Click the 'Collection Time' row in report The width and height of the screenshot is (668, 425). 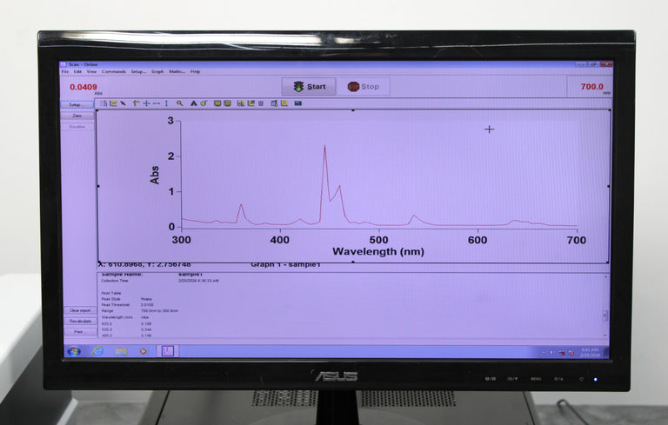160,281
